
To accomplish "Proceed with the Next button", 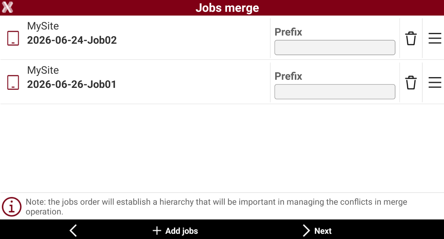I will point(317,231).
